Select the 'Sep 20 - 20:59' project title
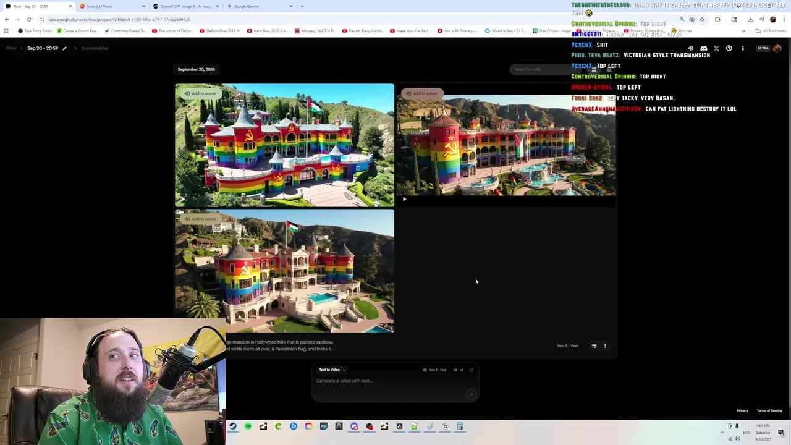Image resolution: width=791 pixels, height=445 pixels. click(x=43, y=48)
